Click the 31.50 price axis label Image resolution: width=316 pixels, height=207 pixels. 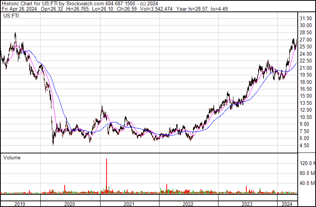point(306,18)
